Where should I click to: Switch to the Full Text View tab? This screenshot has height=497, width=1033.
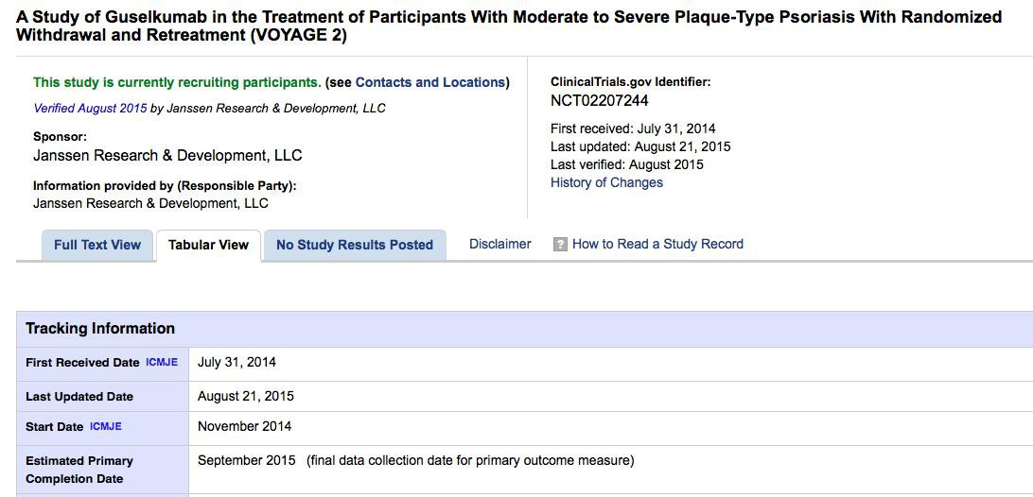(x=97, y=246)
